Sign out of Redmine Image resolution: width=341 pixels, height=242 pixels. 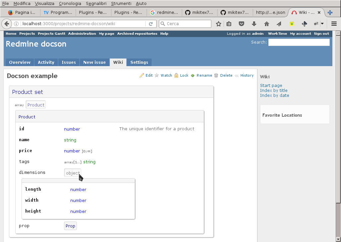(321, 34)
